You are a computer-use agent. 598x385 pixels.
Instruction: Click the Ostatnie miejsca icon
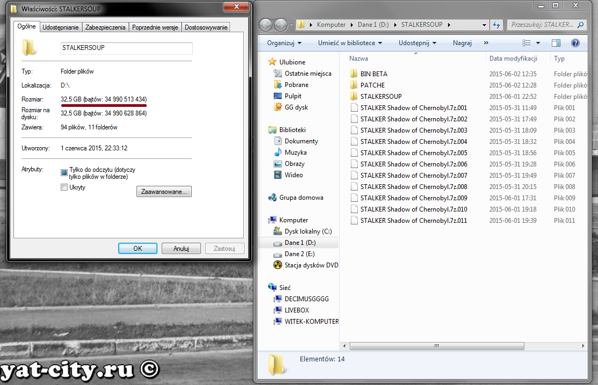pos(278,73)
